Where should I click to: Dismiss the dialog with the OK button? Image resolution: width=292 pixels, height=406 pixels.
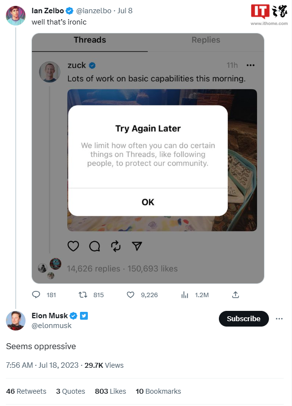click(148, 202)
